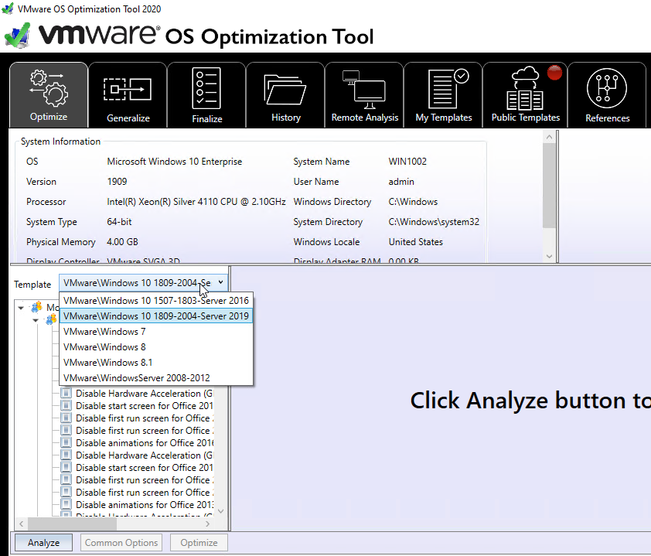Screen dimensions: 651x556
Task: Select VMware\Windows 10 1507-1803-Server 2016 template
Action: click(156, 300)
